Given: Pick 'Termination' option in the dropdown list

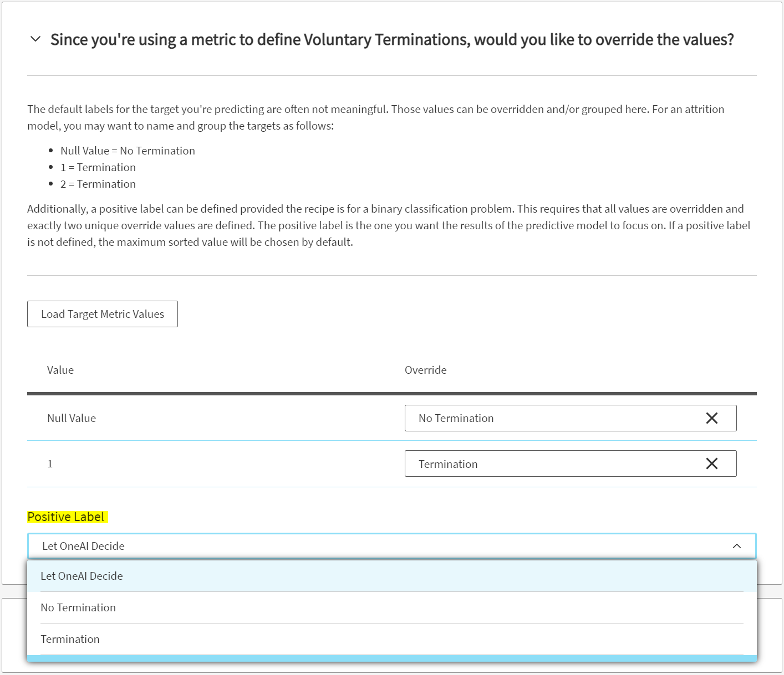Looking at the screenshot, I should (x=70, y=639).
